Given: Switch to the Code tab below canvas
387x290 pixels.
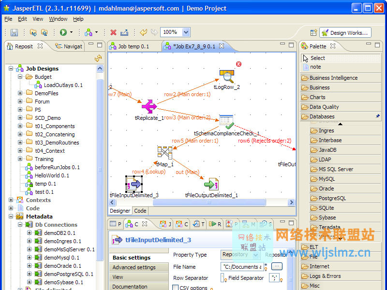Looking at the screenshot, I should (x=140, y=211).
